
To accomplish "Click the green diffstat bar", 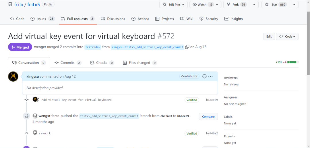I will pos(293,62).
